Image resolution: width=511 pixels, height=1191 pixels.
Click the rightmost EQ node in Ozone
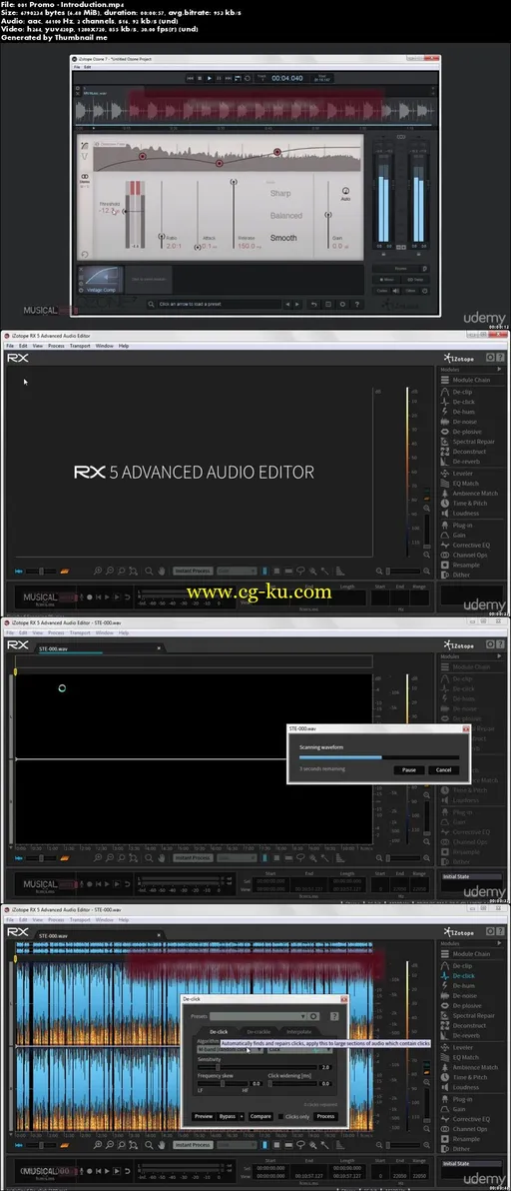click(x=277, y=152)
